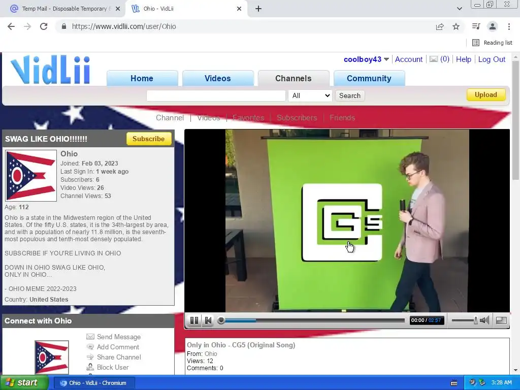520x390 pixels.
Task: Select the Favorites section link
Action: tap(248, 118)
